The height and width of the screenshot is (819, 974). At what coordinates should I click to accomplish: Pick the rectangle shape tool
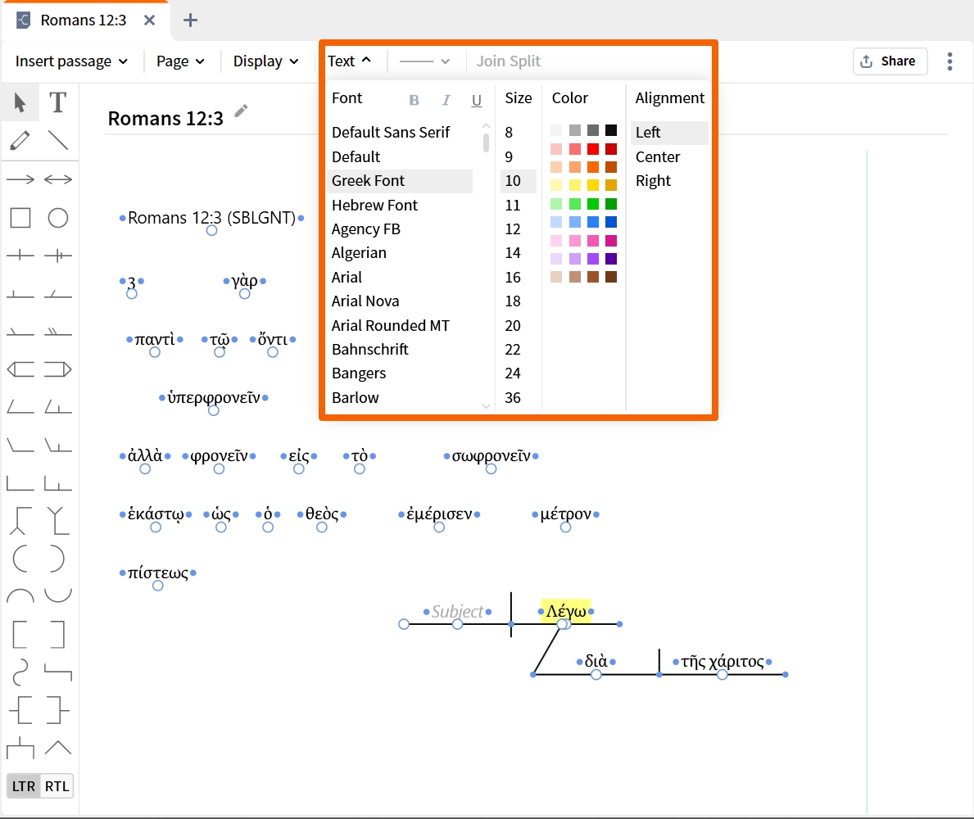(20, 218)
